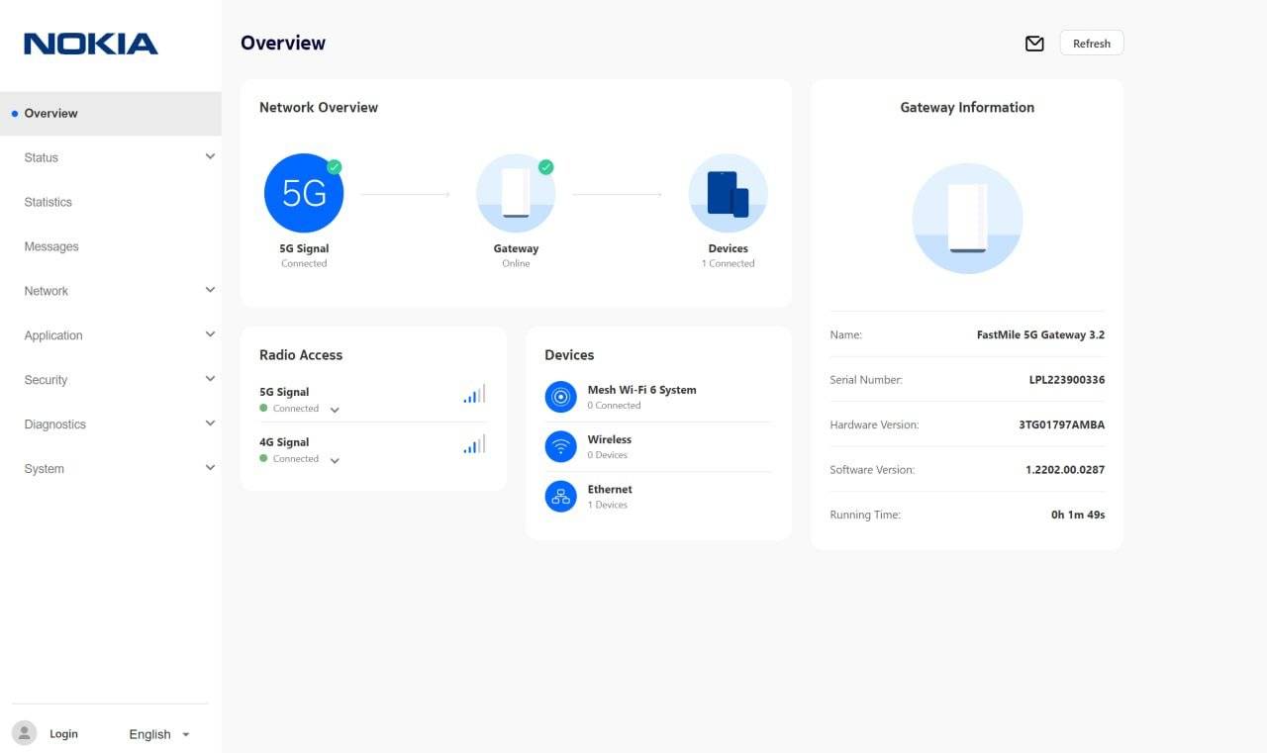This screenshot has width=1267, height=753.
Task: Click the Wireless devices icon
Action: (560, 446)
